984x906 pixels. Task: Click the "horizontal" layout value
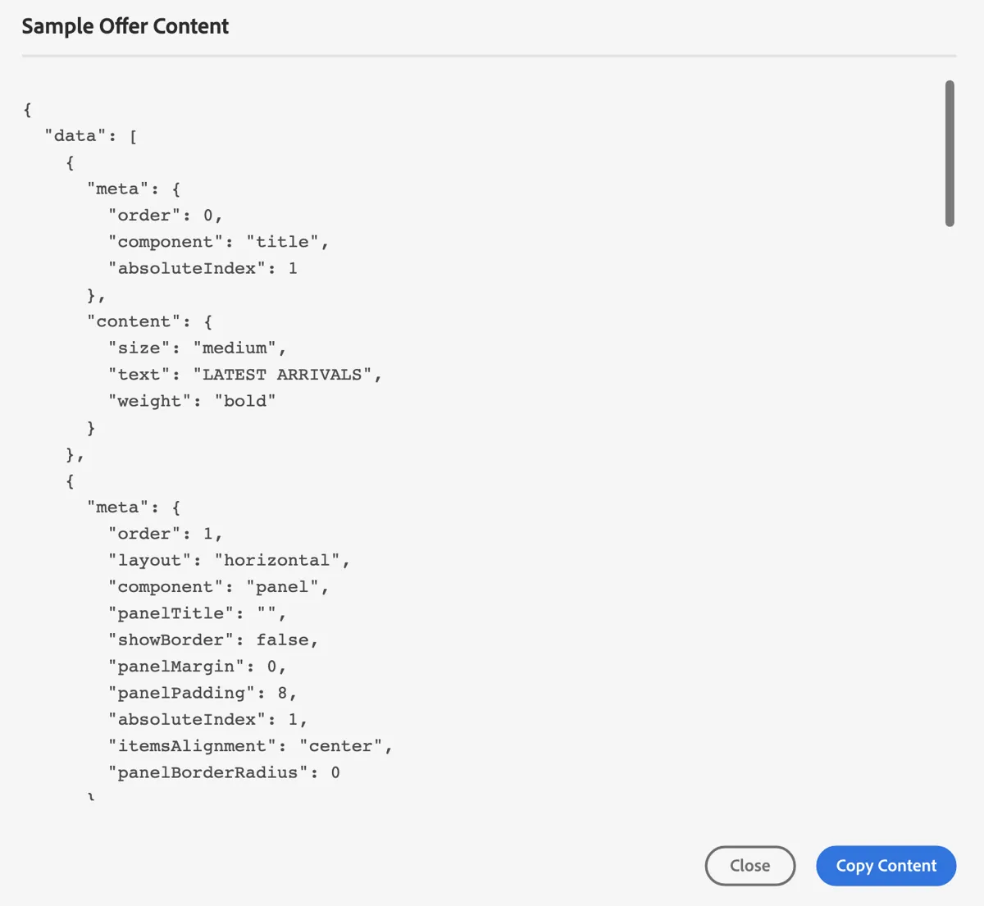pyautogui.click(x=277, y=561)
